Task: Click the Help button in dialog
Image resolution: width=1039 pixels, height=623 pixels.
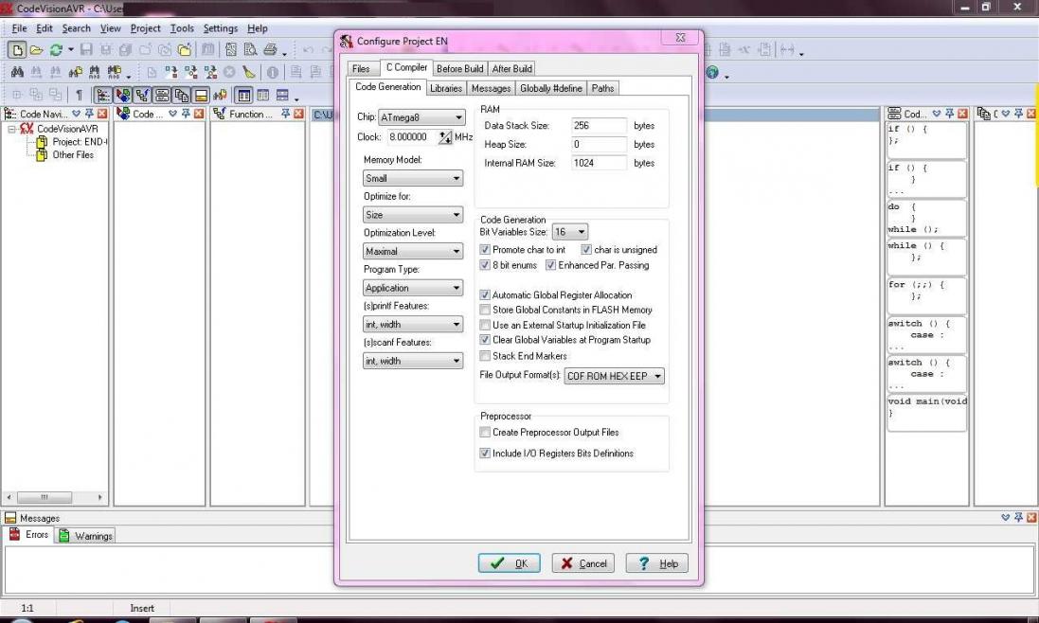Action: [x=656, y=563]
